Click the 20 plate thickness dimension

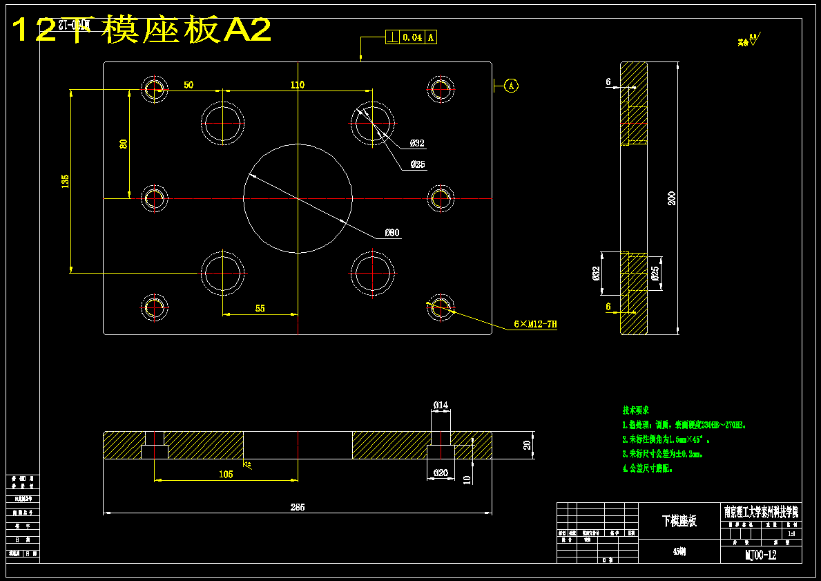point(528,445)
